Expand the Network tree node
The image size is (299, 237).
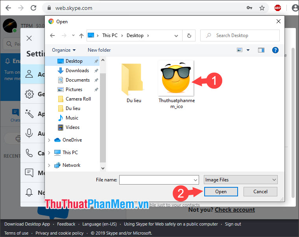[49, 165]
